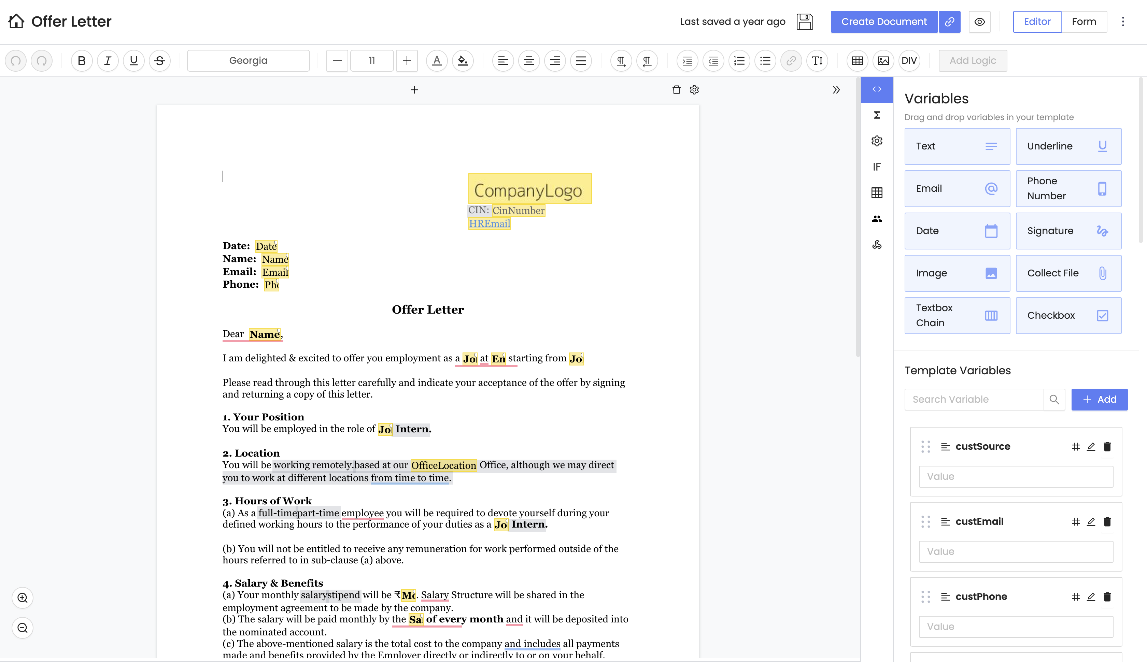Viewport: 1147px width, 662px height.
Task: Click the search magnifier icon
Action: [1054, 399]
